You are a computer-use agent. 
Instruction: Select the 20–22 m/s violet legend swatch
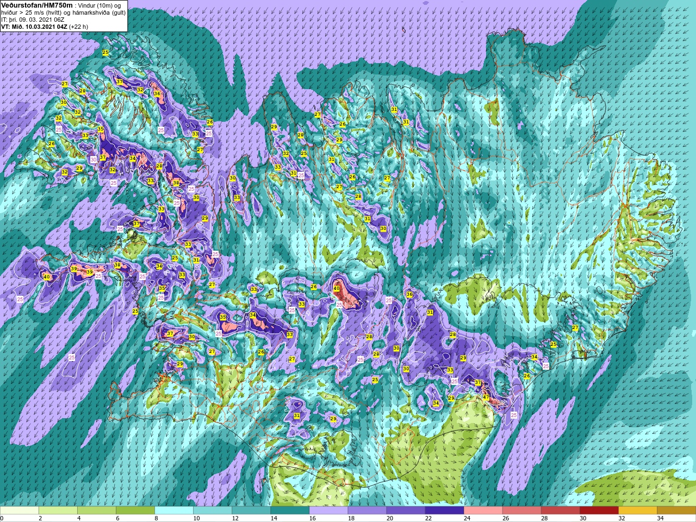coord(406,511)
